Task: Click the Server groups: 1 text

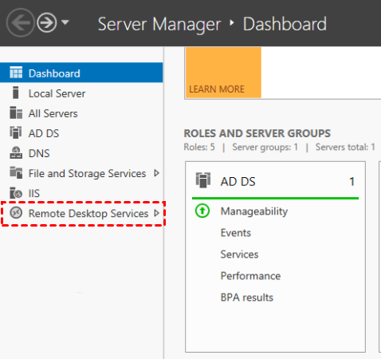Action: [265, 147]
